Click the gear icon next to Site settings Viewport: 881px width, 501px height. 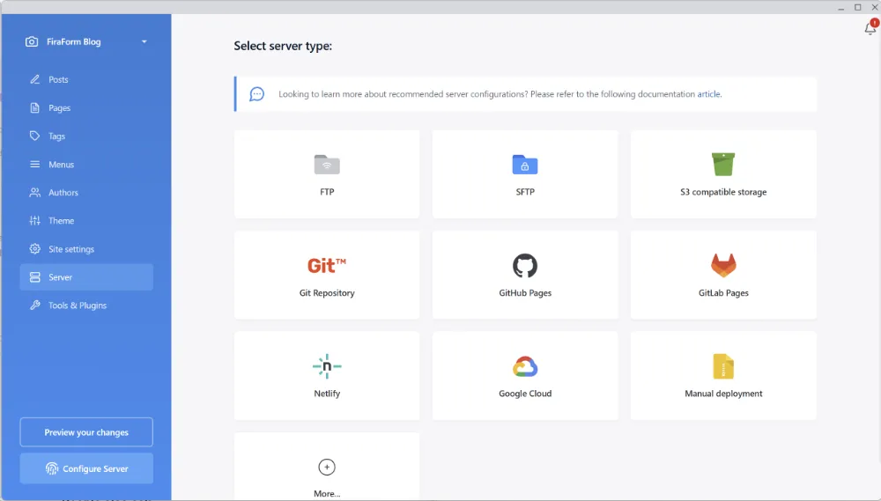35,249
